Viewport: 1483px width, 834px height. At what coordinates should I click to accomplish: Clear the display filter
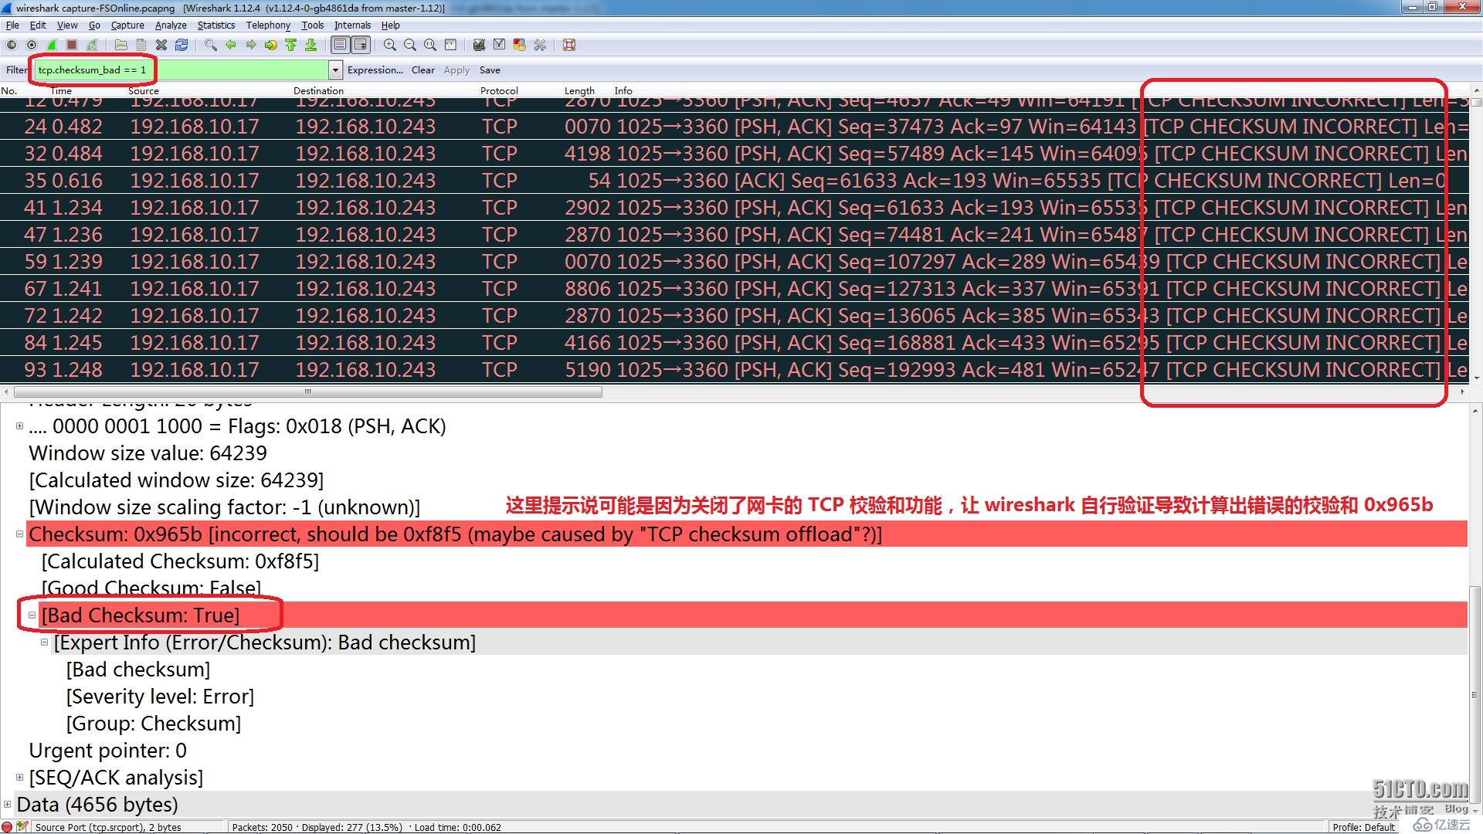423,70
